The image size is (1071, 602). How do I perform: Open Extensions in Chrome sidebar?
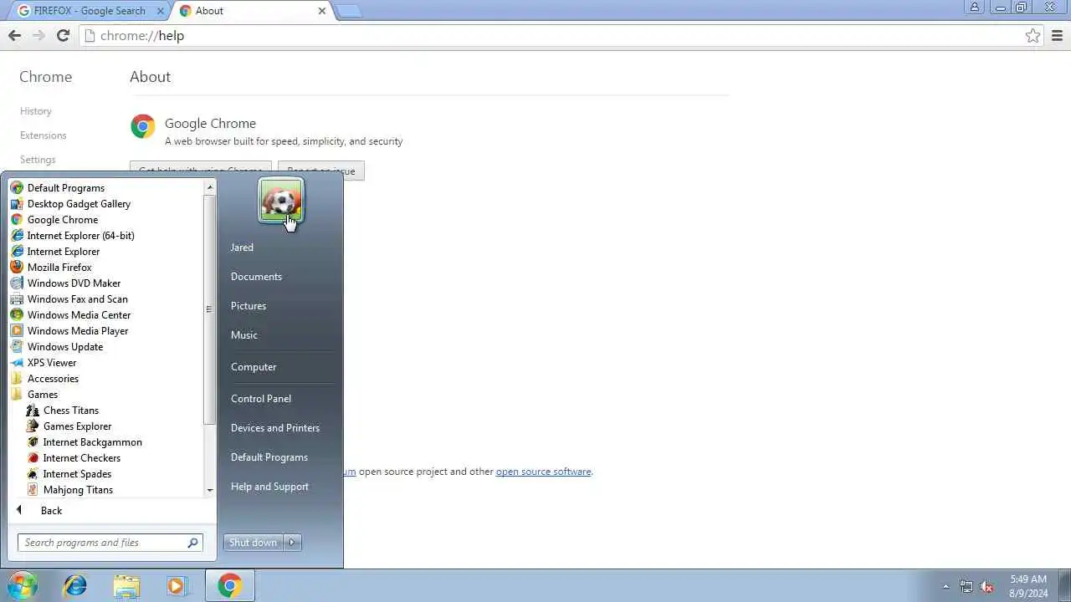(44, 135)
